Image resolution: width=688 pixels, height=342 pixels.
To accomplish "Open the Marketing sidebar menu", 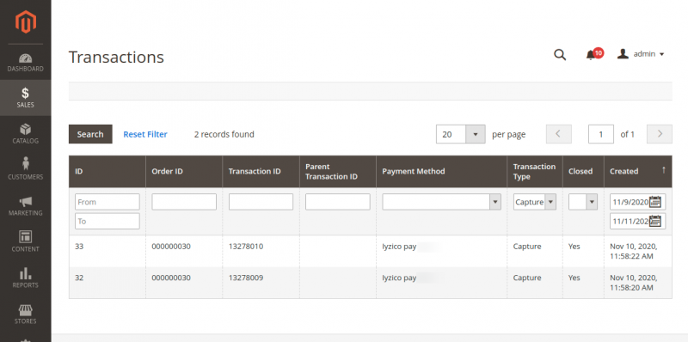I will tap(26, 205).
